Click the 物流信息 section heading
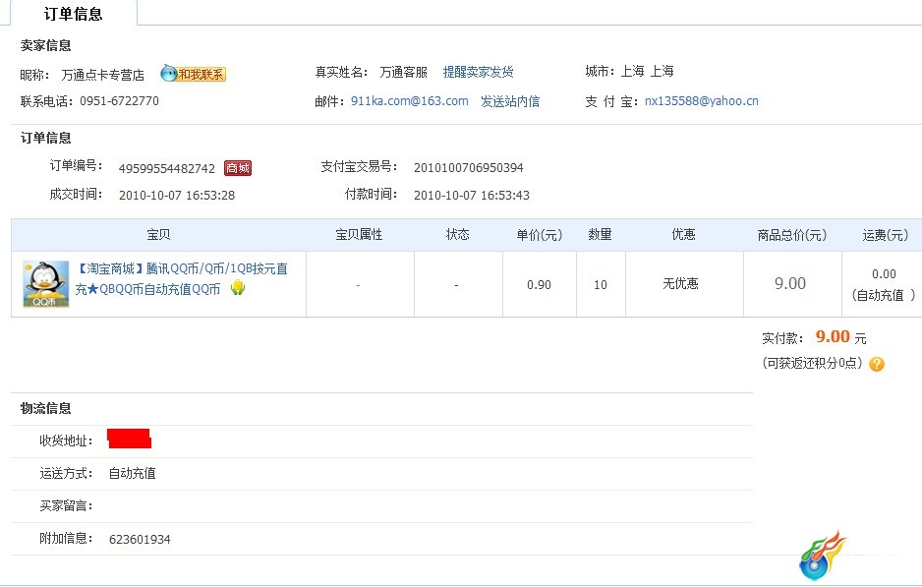 pos(46,408)
